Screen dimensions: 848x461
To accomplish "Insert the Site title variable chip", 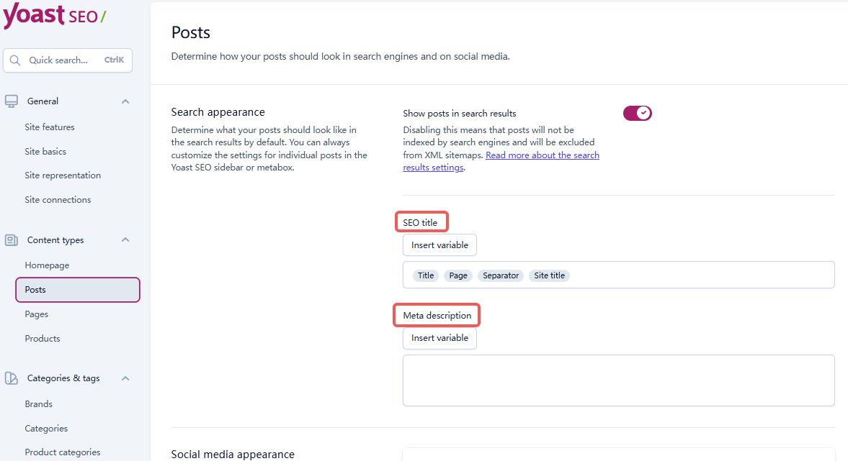I will 549,275.
